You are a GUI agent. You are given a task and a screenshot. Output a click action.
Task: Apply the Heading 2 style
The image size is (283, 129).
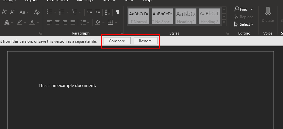click(x=209, y=16)
